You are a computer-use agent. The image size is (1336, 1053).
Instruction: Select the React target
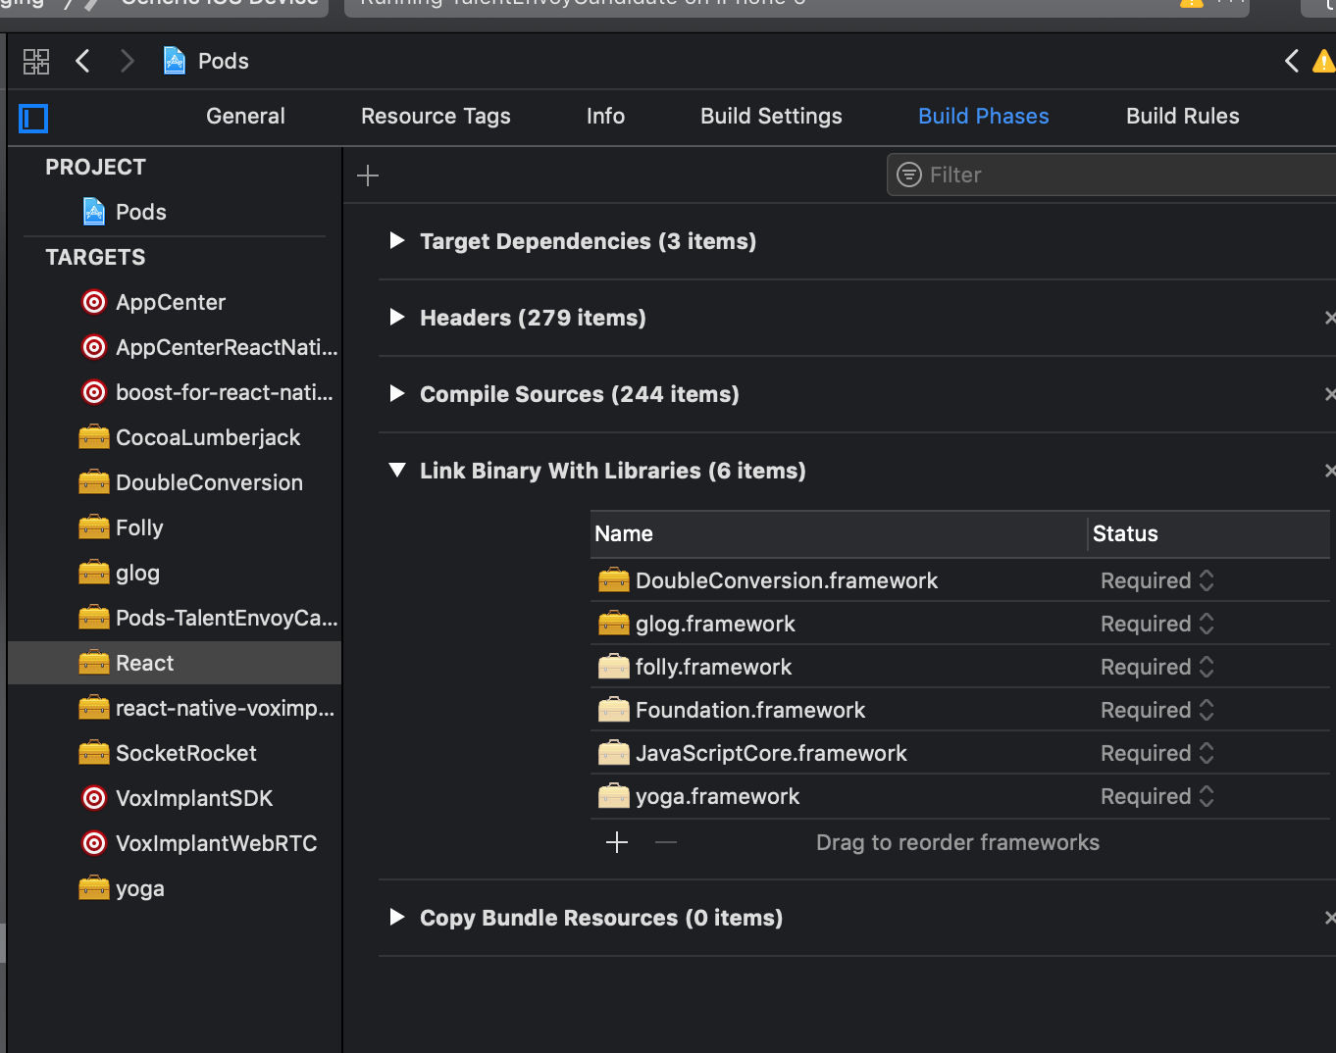click(x=175, y=663)
